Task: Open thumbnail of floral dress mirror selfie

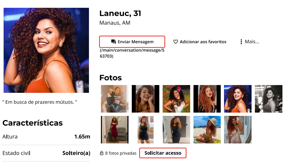Action: (238, 130)
